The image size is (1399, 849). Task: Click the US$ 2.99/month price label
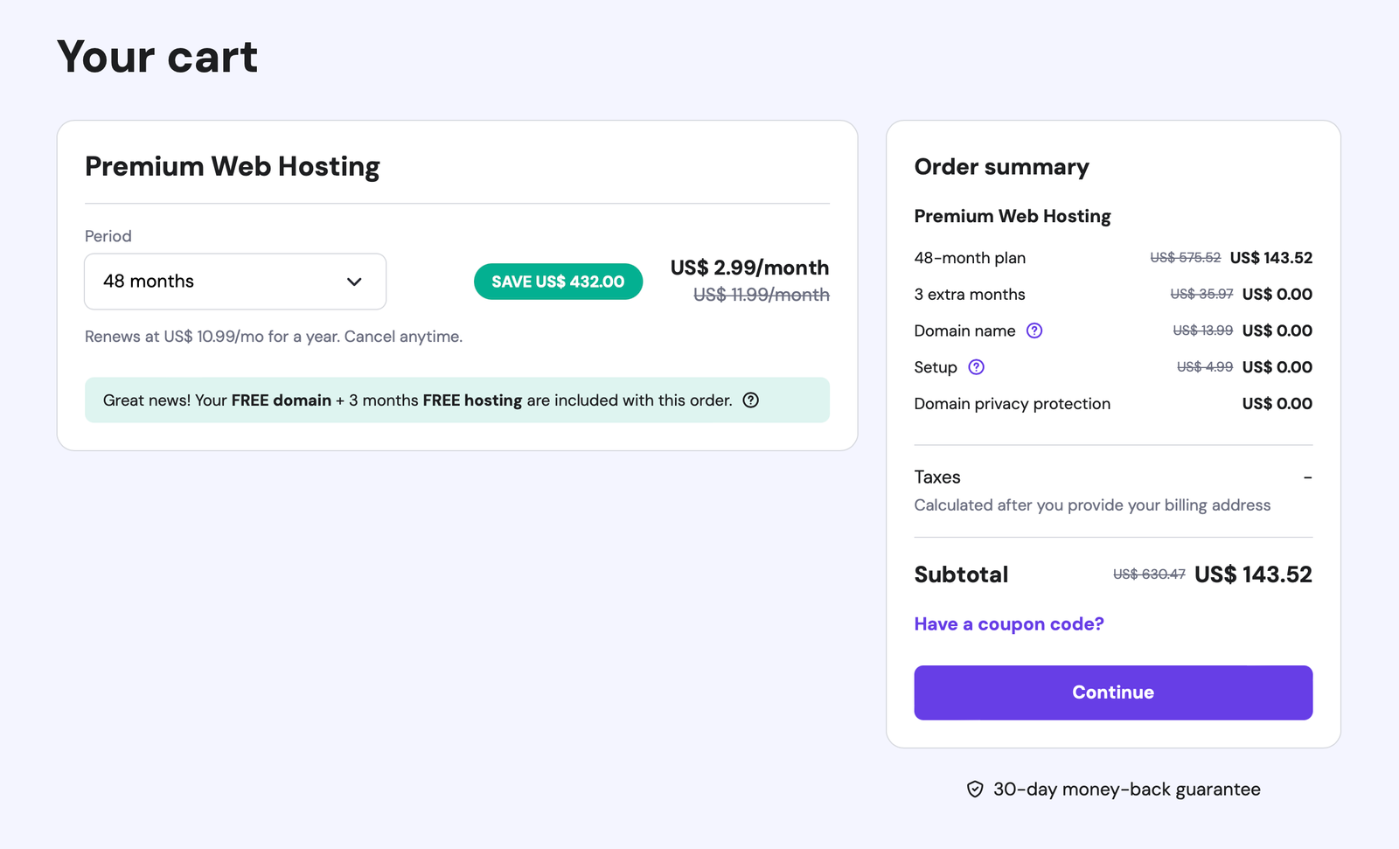click(x=748, y=268)
